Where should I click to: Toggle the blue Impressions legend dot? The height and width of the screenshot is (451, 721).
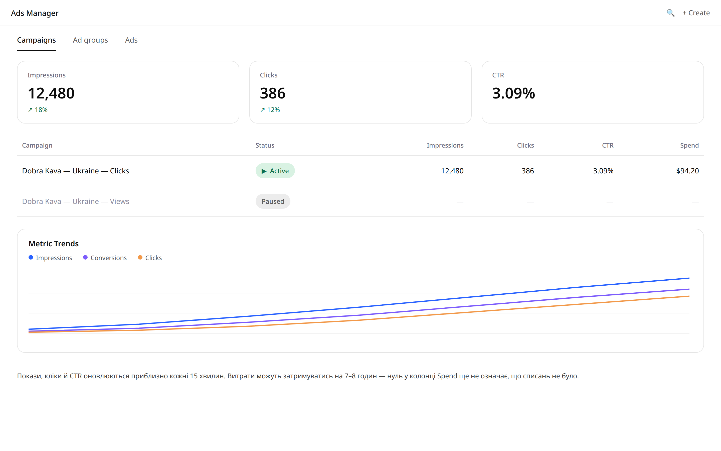click(x=31, y=257)
